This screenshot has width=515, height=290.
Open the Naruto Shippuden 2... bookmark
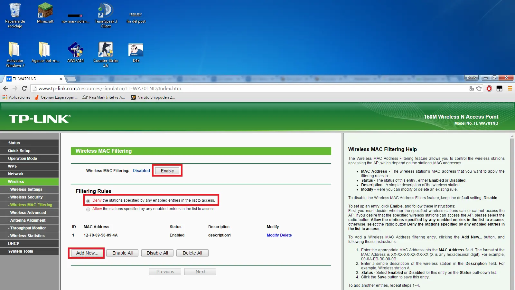153,97
